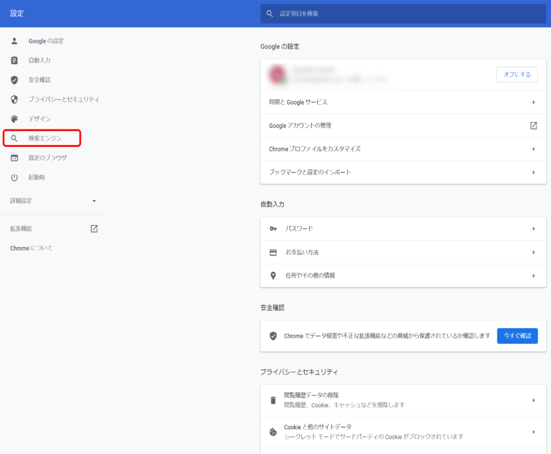Screen dimensions: 551x454
Task: Click the 設定項目を検索 search field
Action: click(x=403, y=13)
